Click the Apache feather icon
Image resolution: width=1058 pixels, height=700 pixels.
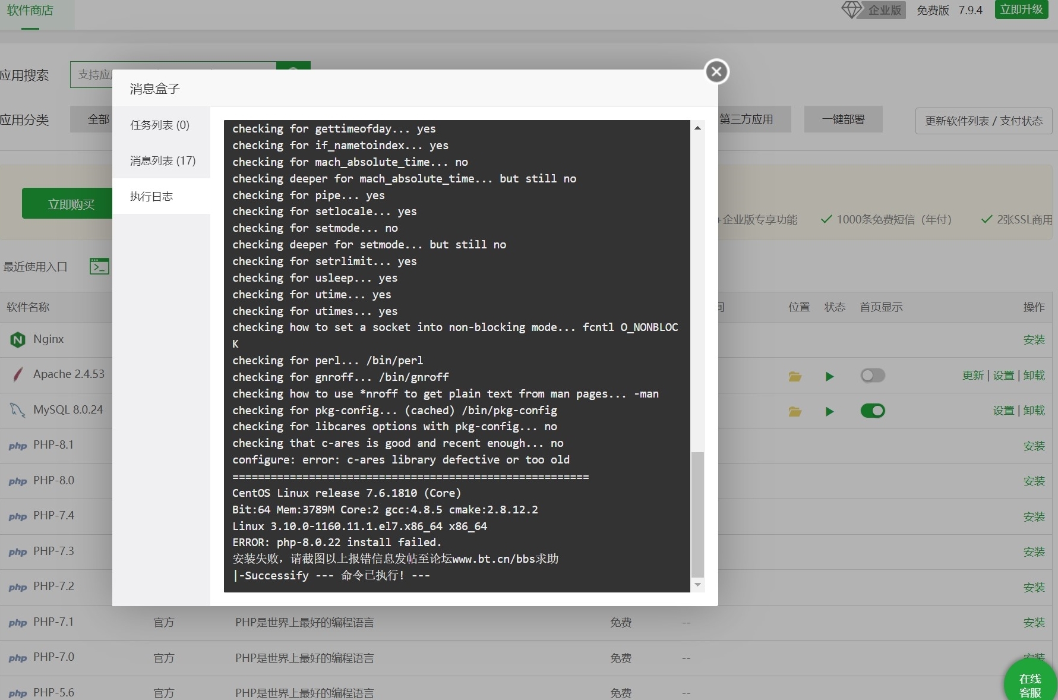(18, 374)
